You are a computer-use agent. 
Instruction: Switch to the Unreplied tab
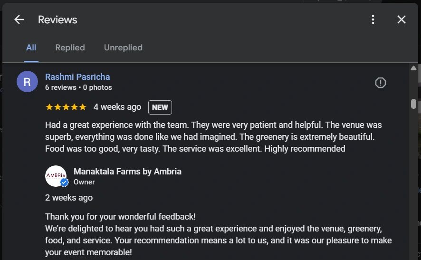(123, 48)
